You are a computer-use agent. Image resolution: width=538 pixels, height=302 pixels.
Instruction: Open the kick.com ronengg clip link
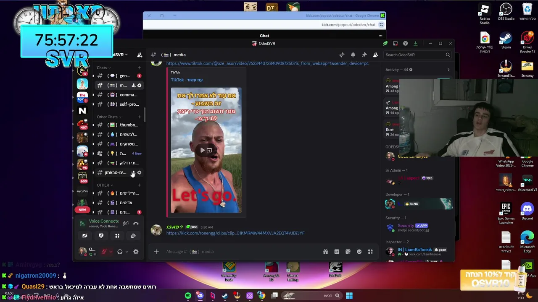[235, 233]
